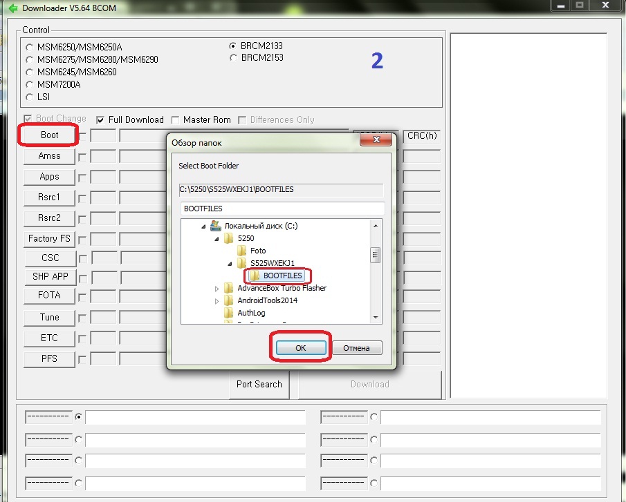
Task: Click the green arrow Downloader app icon
Action: tap(12, 8)
